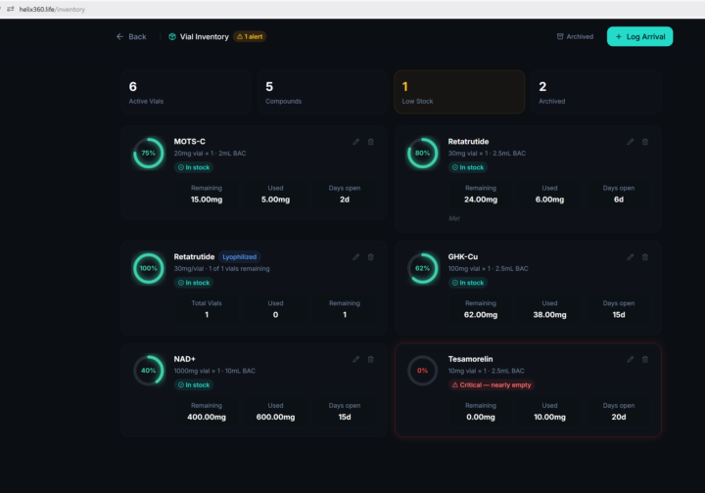705x493 pixels.
Task: Delete the MOTS-C vial using trash icon
Action: (x=371, y=142)
